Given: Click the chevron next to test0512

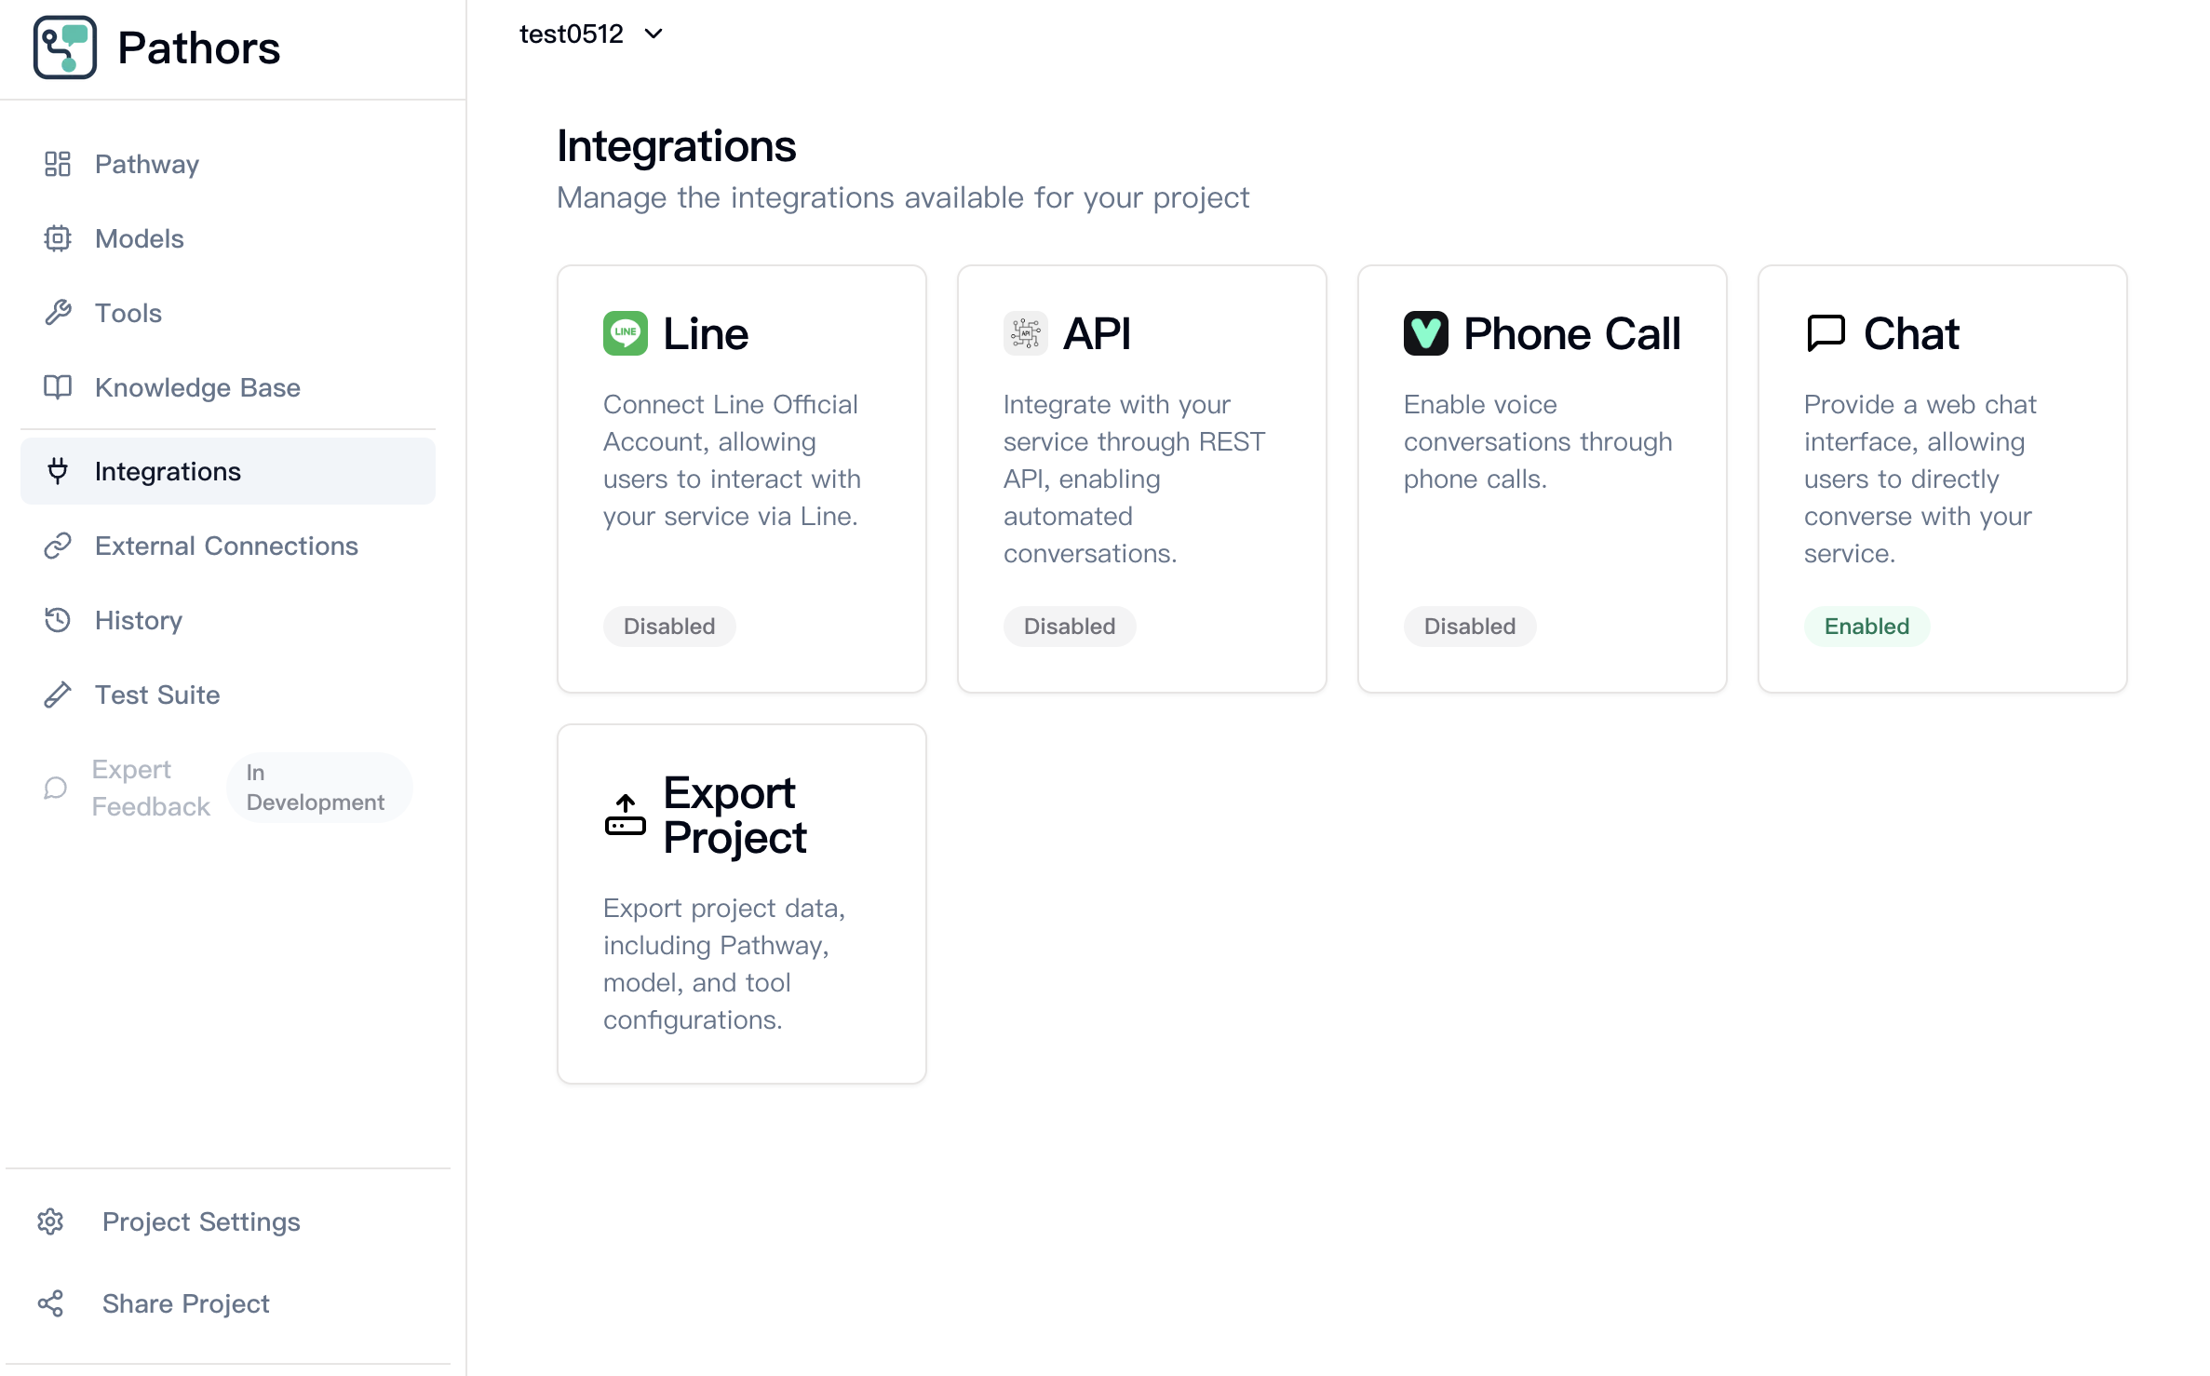Looking at the screenshot, I should (x=654, y=34).
